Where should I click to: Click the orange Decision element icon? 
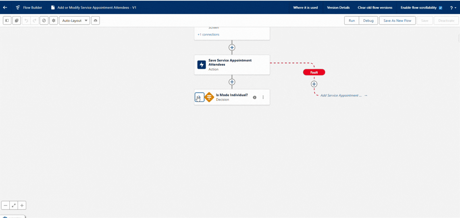coord(209,97)
